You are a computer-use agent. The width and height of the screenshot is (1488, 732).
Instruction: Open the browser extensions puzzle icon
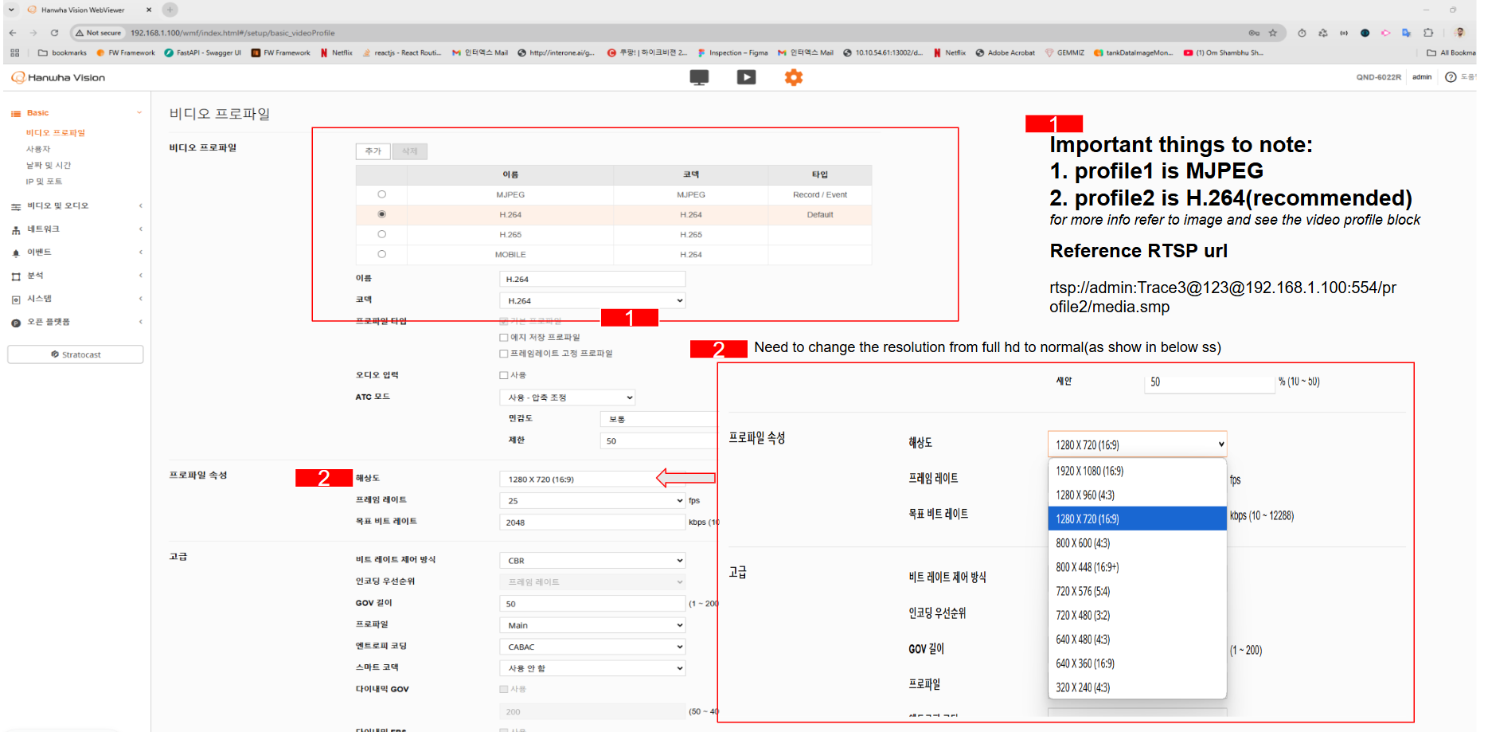1427,33
